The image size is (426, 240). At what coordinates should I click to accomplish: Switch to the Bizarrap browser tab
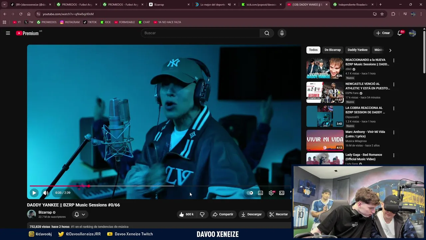[169, 5]
